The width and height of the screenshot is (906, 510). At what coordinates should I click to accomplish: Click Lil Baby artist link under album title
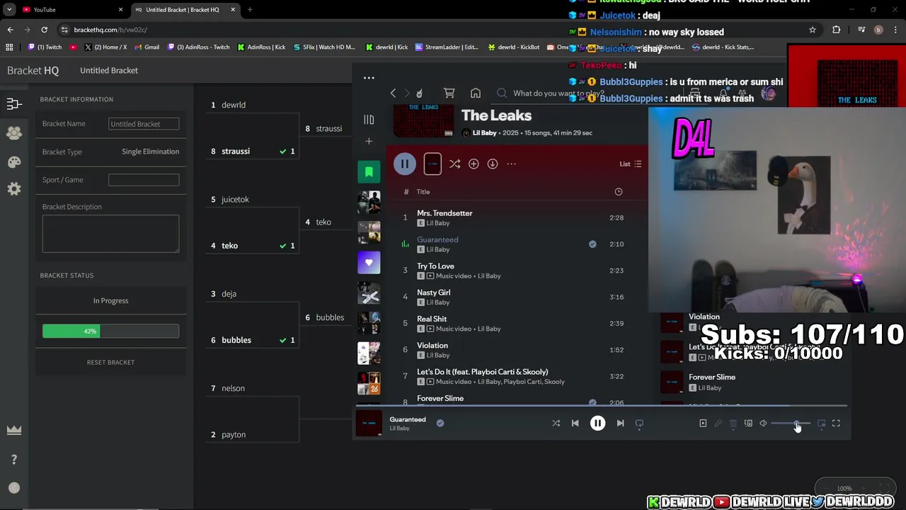[484, 133]
